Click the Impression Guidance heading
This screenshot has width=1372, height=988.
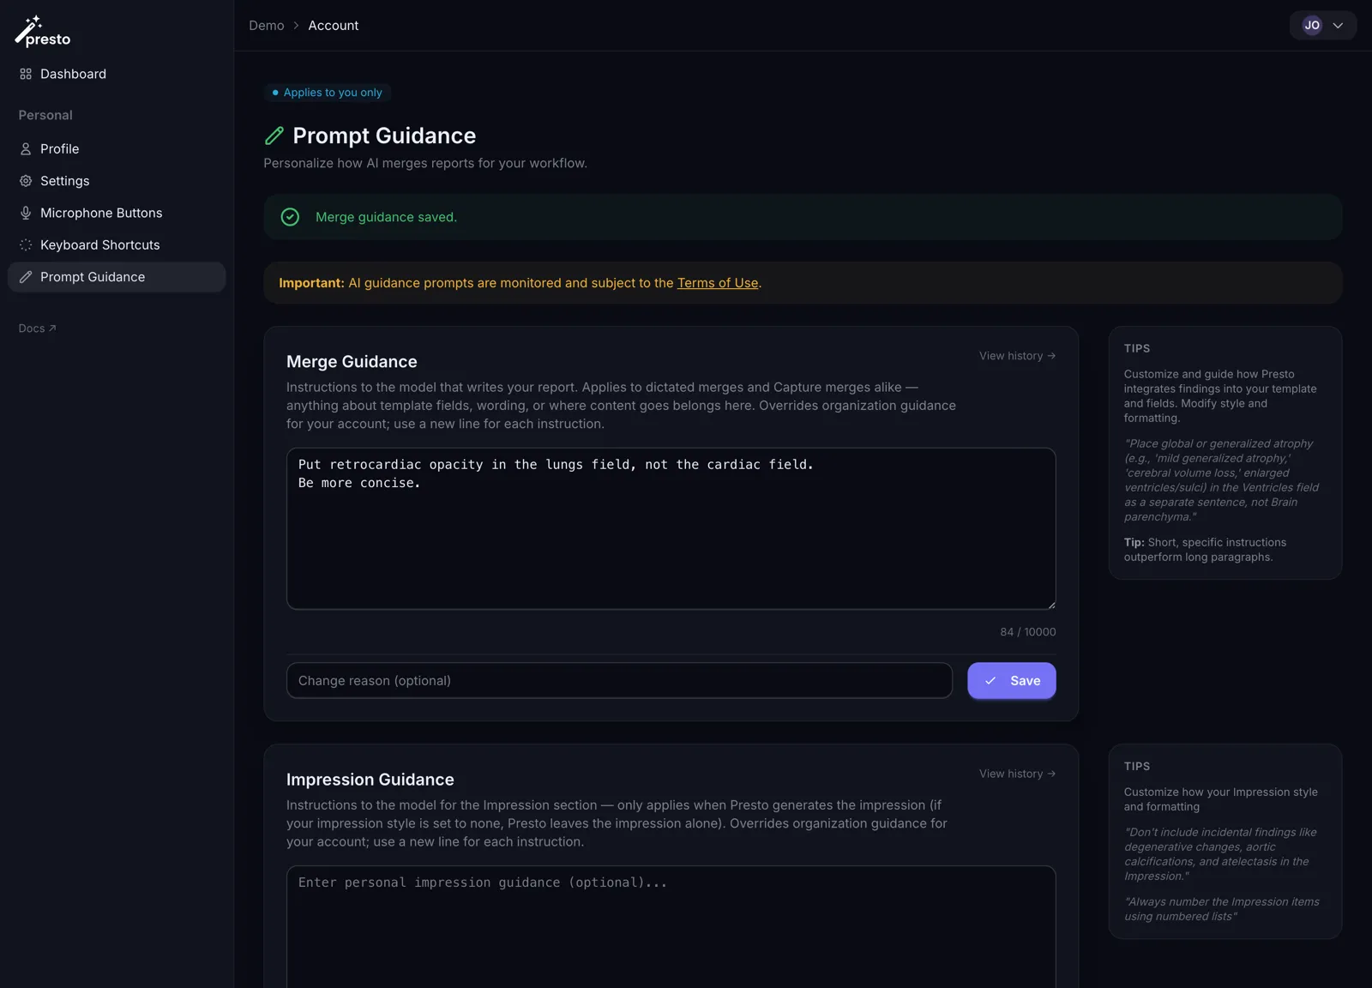(370, 780)
